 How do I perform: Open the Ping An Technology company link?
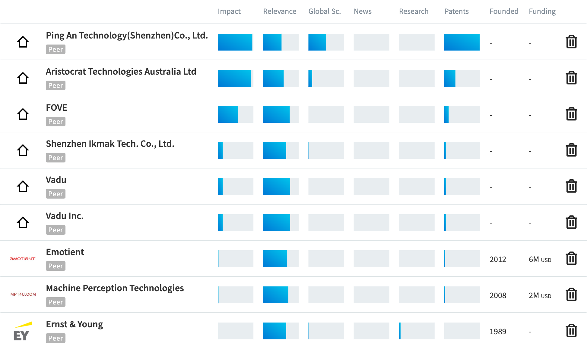pos(127,36)
